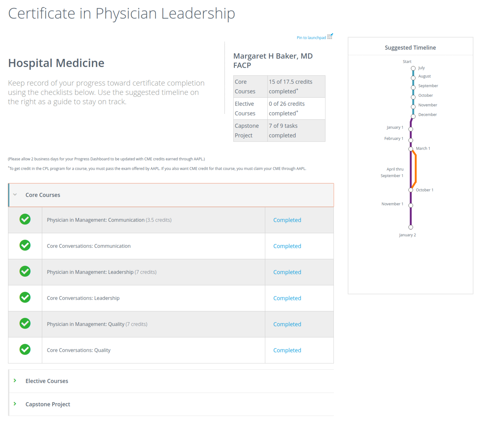Click the Pin to launchpad link
This screenshot has height=423, width=479.
[x=311, y=38]
